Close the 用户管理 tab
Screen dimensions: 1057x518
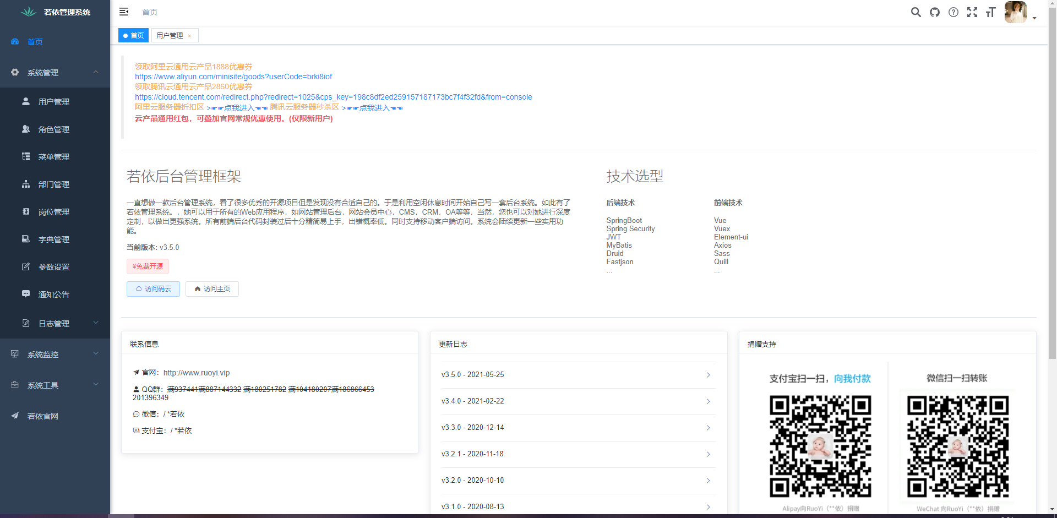(x=189, y=36)
